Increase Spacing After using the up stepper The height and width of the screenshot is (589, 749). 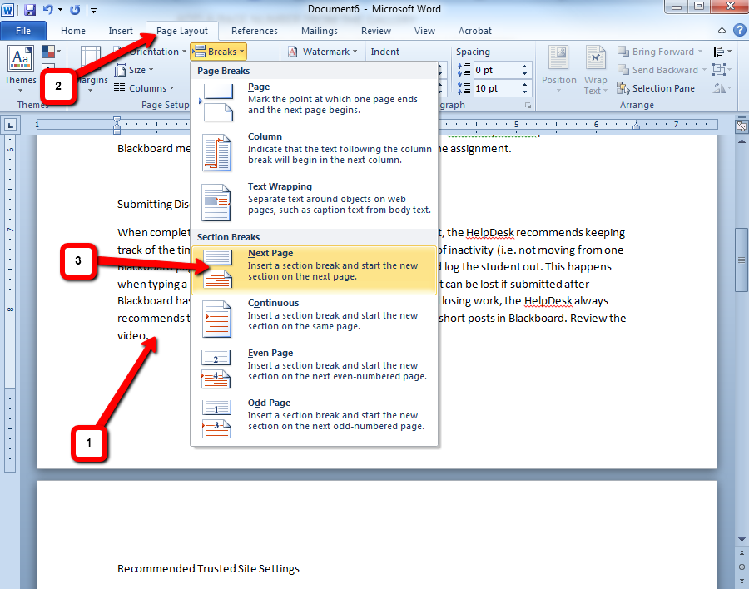tap(524, 84)
